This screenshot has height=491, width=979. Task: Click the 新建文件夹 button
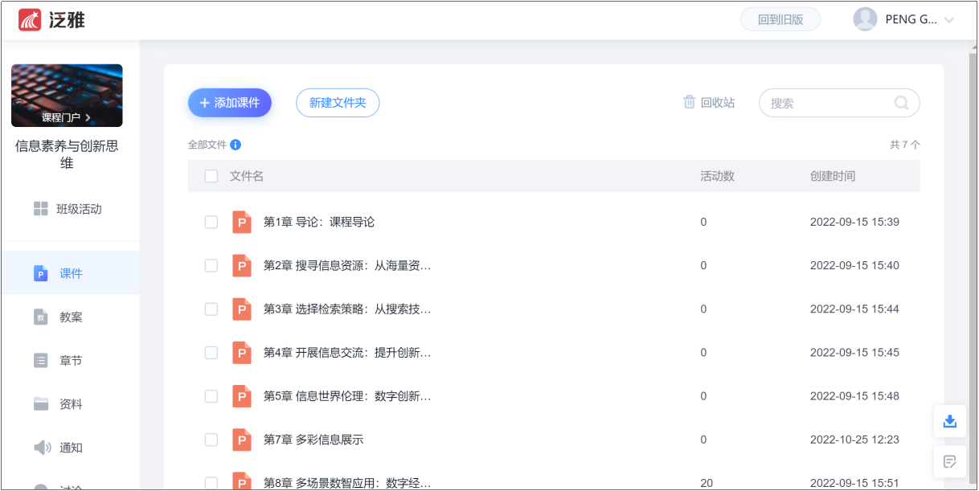point(338,103)
